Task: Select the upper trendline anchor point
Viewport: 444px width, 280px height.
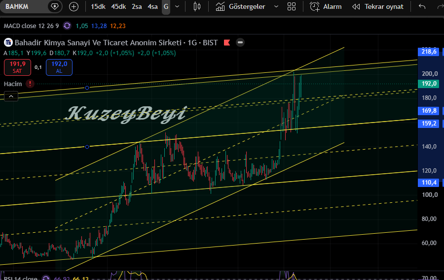Action: tap(87, 88)
